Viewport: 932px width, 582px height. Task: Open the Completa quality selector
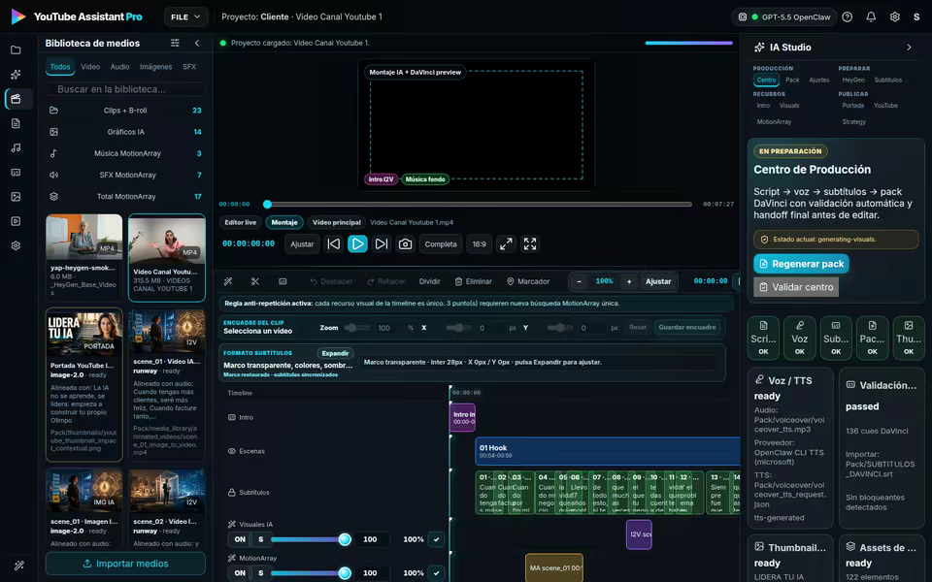pos(441,244)
